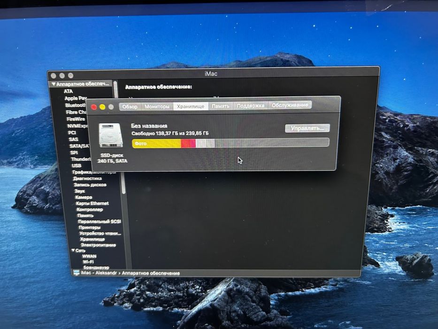Select Fibre Channel in the sidebar
Screen dimensions: 438x329
pyautogui.click(x=76, y=112)
